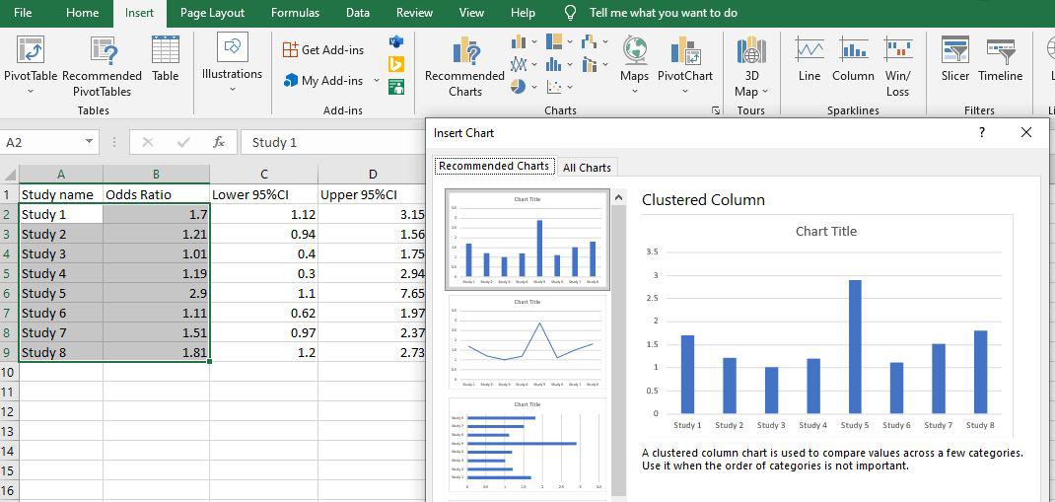Image resolution: width=1055 pixels, height=502 pixels.
Task: Choose the clustered bar chart thumbnail
Action: tap(527, 446)
